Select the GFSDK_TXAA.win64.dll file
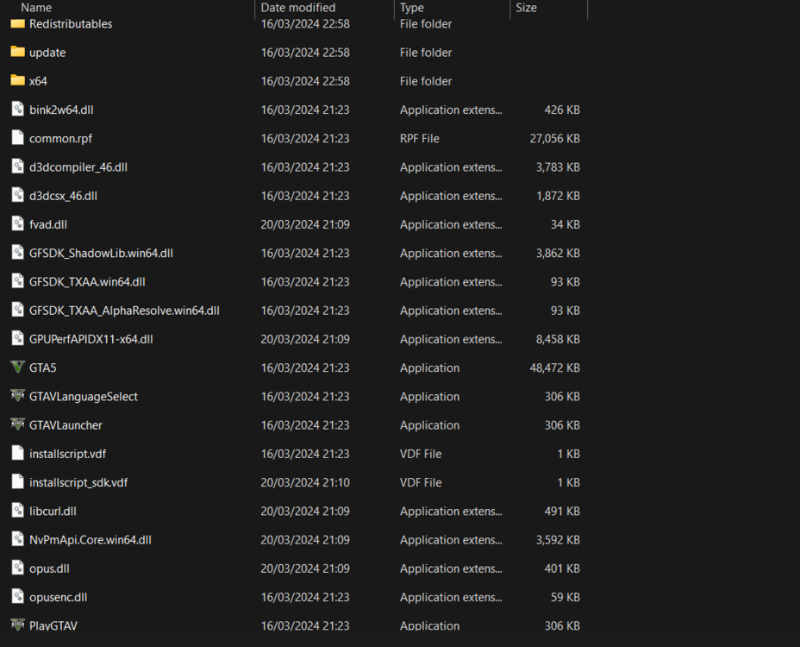The image size is (800, 647). click(x=84, y=281)
